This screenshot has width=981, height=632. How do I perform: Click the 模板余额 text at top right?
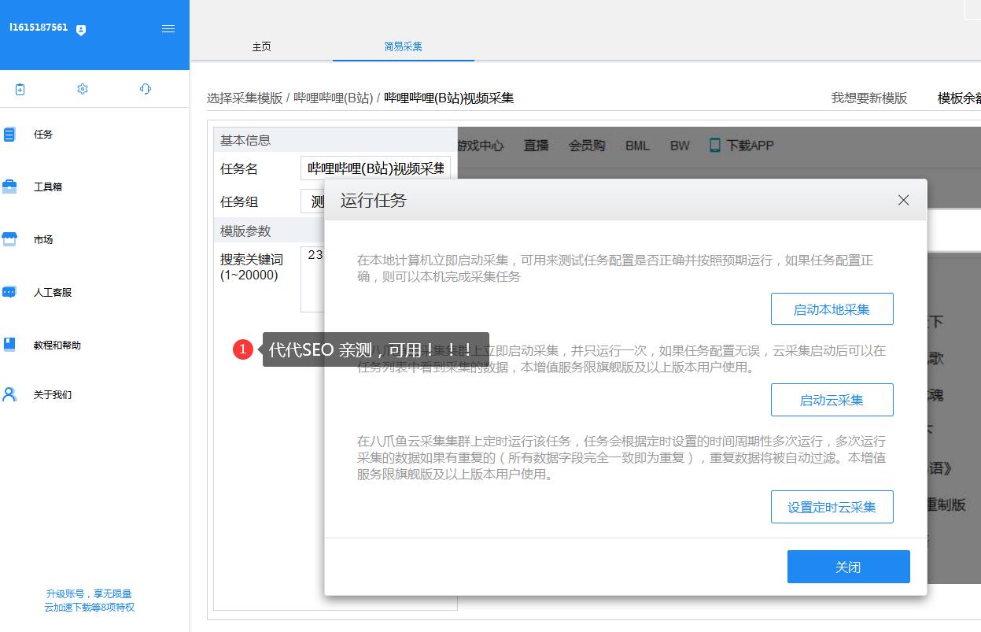959,98
